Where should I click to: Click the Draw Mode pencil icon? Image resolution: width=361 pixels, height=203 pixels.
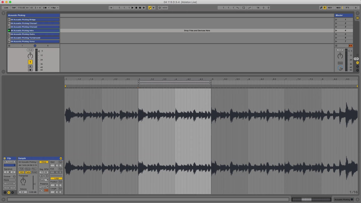tap(321, 8)
